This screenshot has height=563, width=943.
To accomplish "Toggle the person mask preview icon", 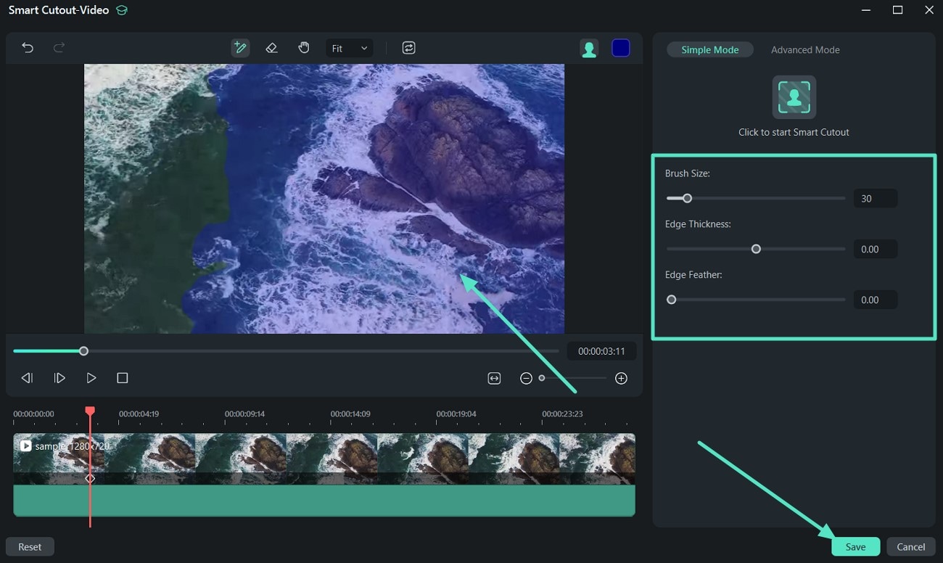I will tap(589, 49).
